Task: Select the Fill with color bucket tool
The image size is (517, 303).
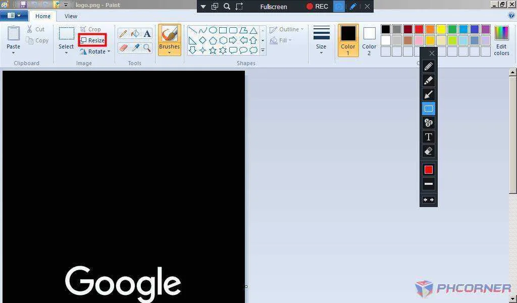Action: 135,33
